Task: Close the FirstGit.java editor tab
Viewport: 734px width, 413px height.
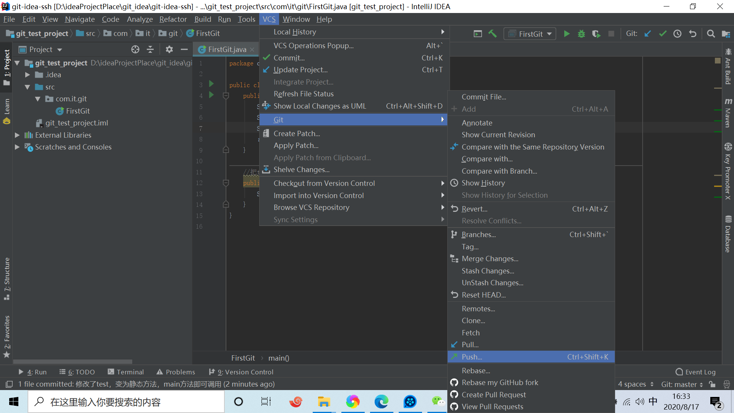Action: click(252, 50)
